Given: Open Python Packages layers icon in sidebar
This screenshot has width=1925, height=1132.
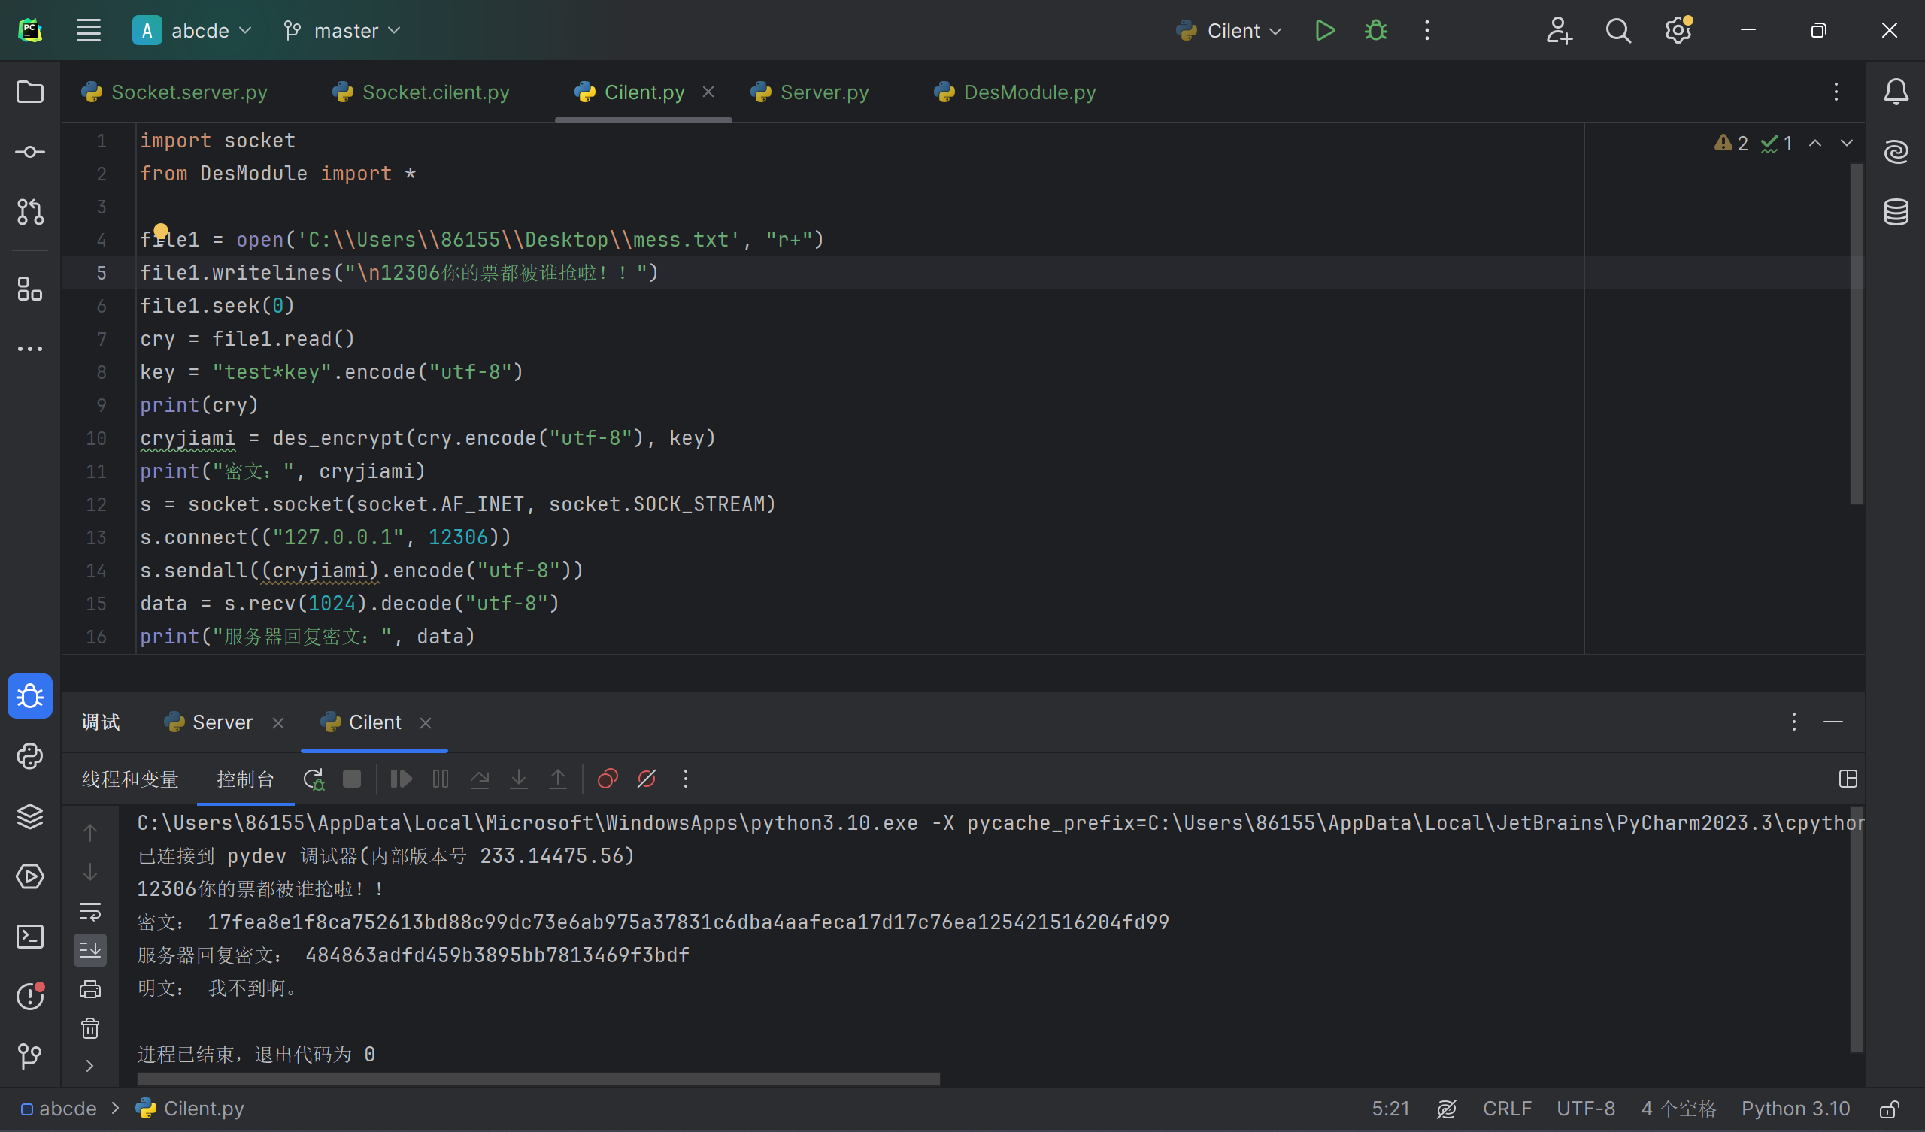Looking at the screenshot, I should (x=30, y=816).
